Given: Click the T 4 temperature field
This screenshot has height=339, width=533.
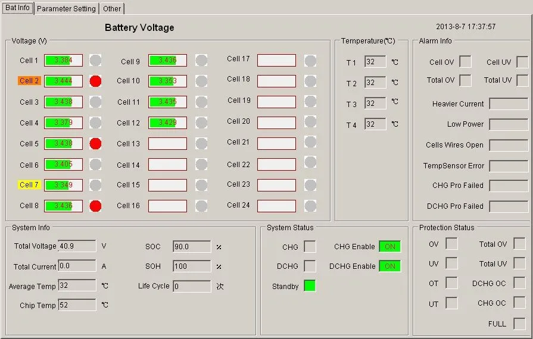Looking at the screenshot, I should (375, 124).
